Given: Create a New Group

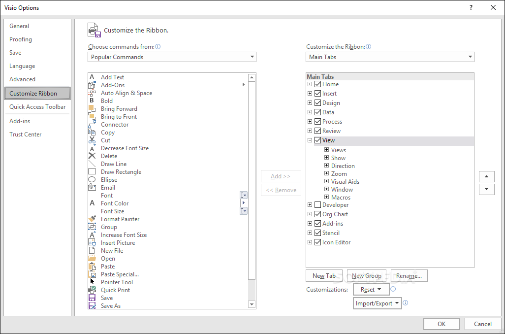Looking at the screenshot, I should tap(367, 276).
